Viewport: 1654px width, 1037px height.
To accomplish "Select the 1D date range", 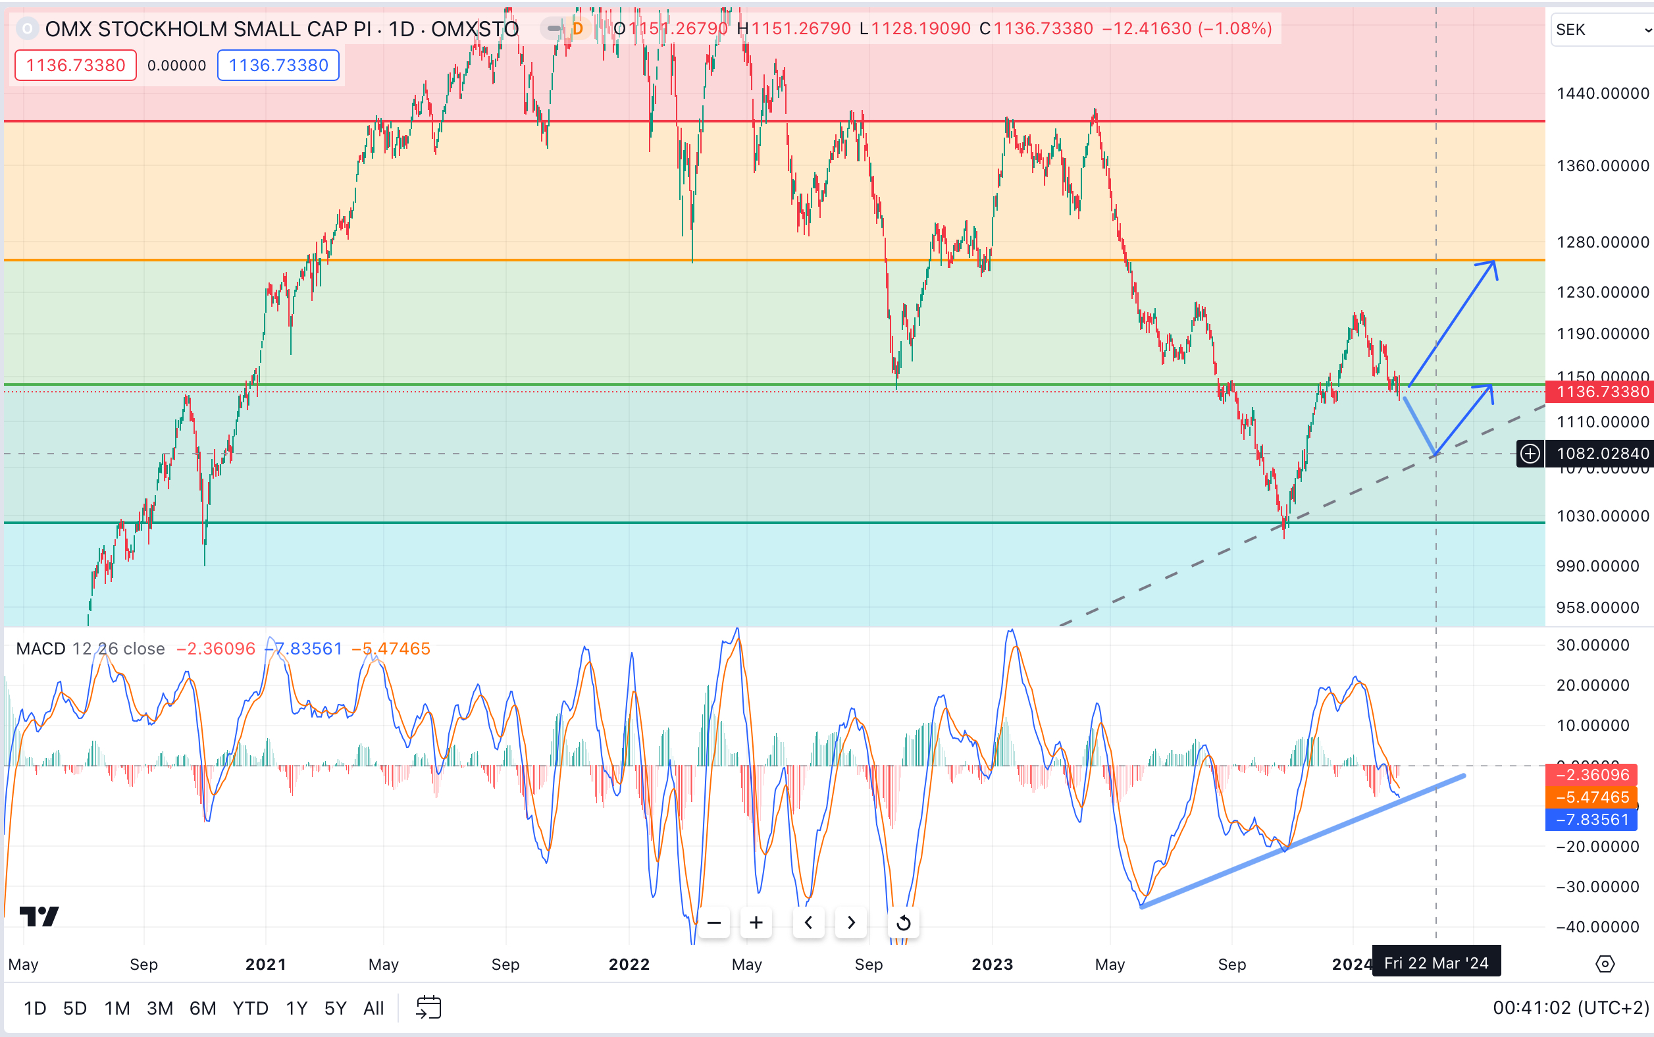I will pyautogui.click(x=35, y=1008).
